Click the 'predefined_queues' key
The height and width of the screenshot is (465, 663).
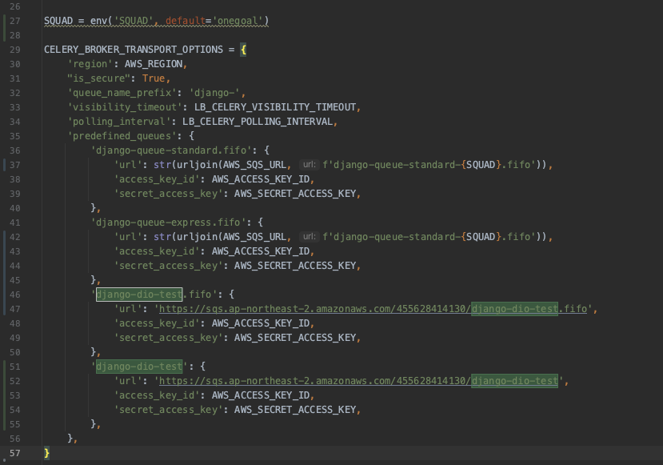[122, 136]
